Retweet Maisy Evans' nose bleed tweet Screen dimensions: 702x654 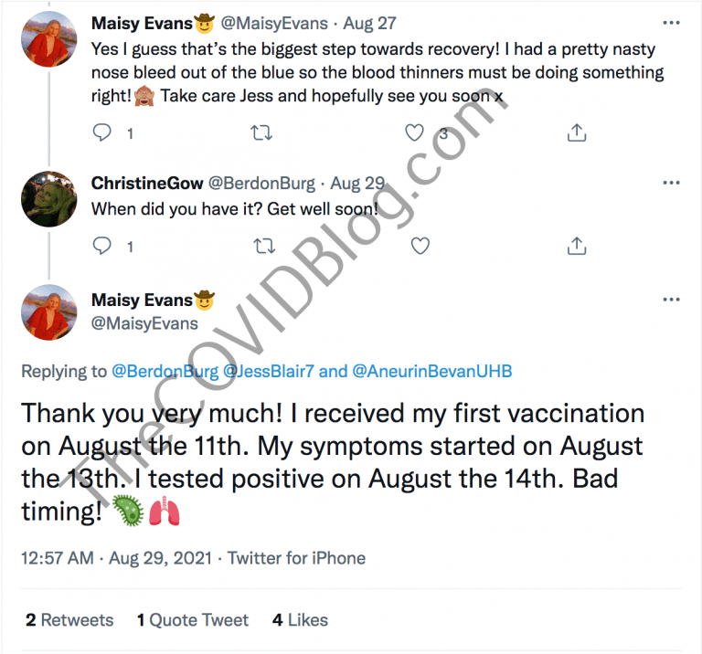tap(261, 133)
